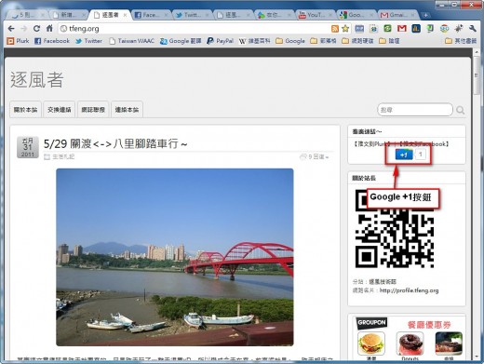Switch to the Facebook tab
The width and height of the screenshot is (484, 364).
pos(148,15)
